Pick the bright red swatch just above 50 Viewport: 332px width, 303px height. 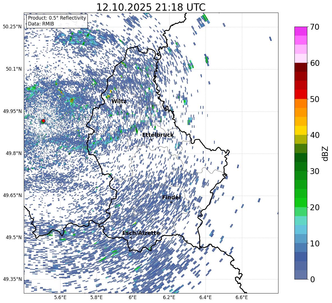point(301,94)
